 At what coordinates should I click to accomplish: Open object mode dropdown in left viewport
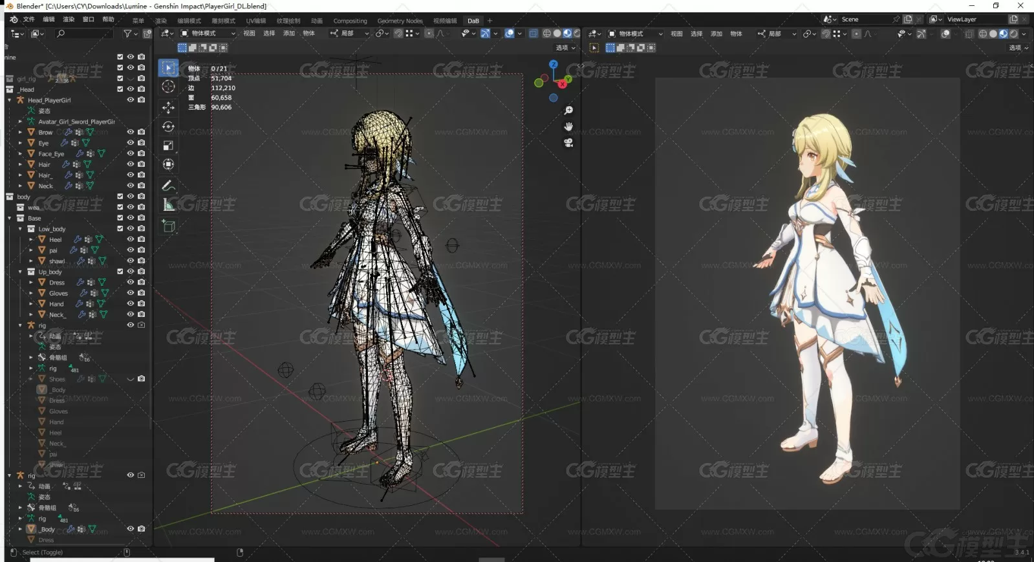208,34
